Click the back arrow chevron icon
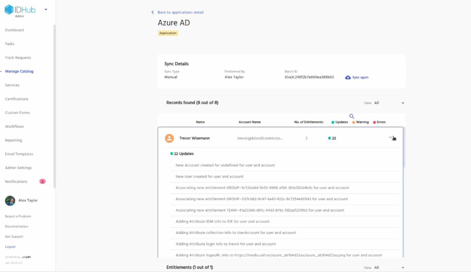Image resolution: width=471 pixels, height=272 pixels. 153,12
